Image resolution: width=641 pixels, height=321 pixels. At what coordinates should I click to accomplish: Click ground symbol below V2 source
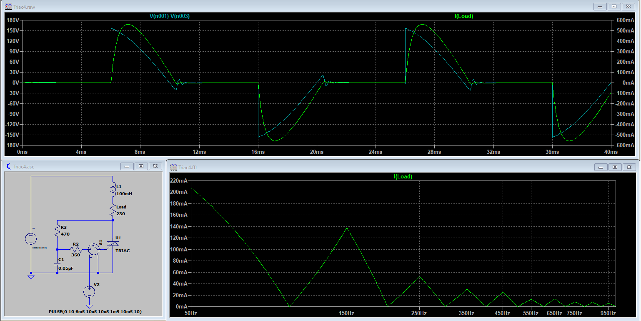[89, 307]
